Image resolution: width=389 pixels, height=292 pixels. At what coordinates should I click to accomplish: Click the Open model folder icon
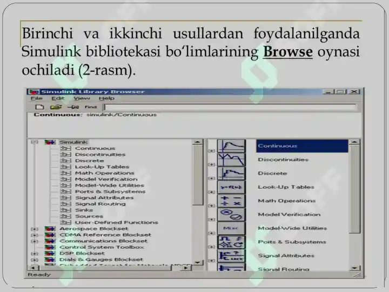point(56,107)
